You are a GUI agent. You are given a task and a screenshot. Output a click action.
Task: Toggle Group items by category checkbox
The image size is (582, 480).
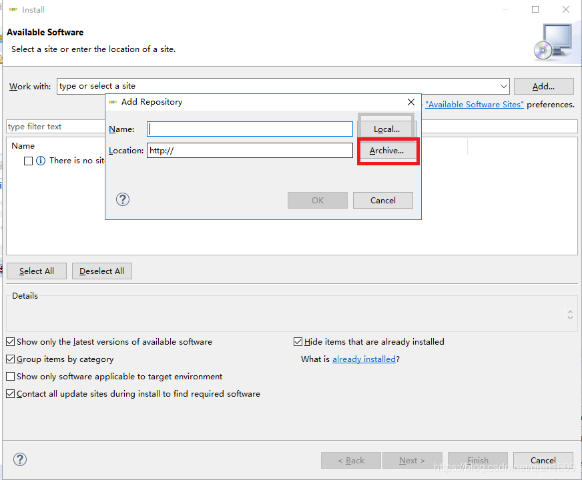click(x=11, y=359)
